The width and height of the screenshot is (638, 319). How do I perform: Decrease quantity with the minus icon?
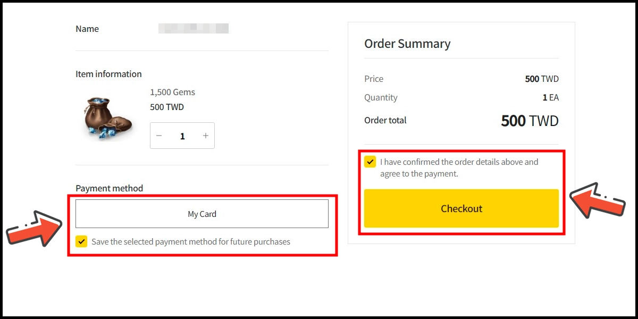click(158, 136)
